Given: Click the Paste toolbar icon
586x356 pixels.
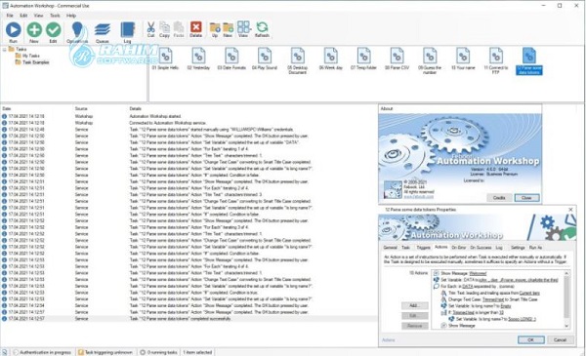Looking at the screenshot, I should [x=179, y=29].
